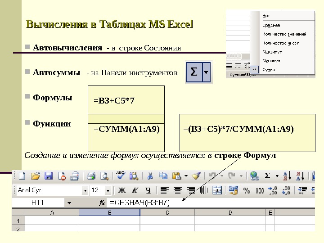Click the Print icon
Image resolution: width=324 pixels, height=243 pixels.
coord(91,176)
